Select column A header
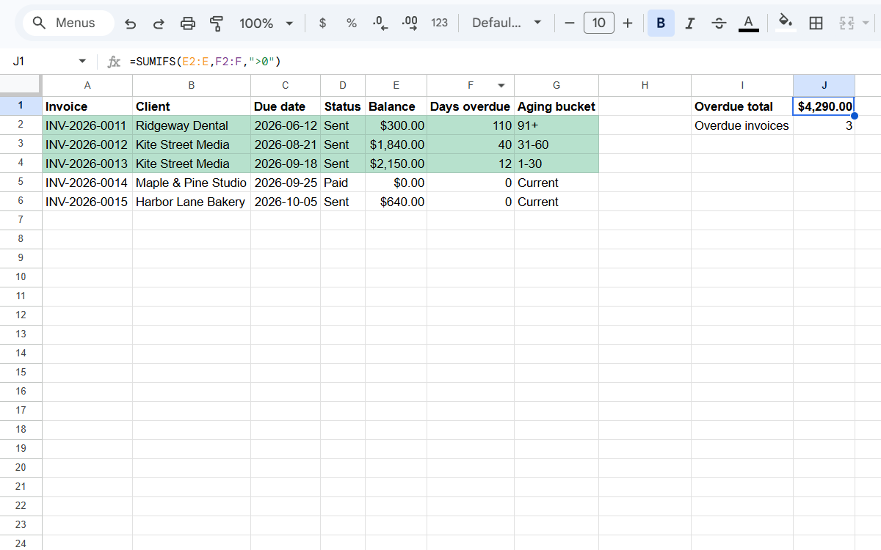This screenshot has height=550, width=881. pyautogui.click(x=87, y=85)
